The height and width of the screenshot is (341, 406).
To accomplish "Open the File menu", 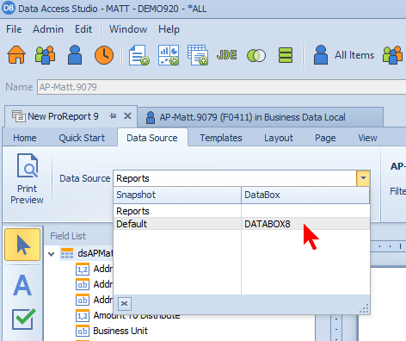I will [x=14, y=29].
